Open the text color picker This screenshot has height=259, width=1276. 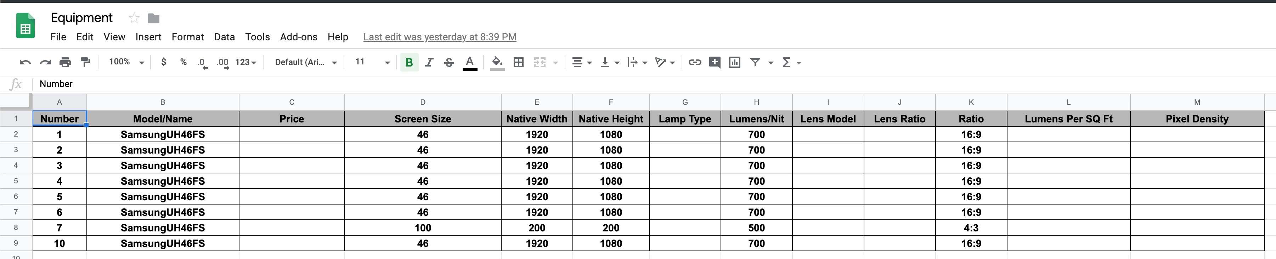pos(470,63)
